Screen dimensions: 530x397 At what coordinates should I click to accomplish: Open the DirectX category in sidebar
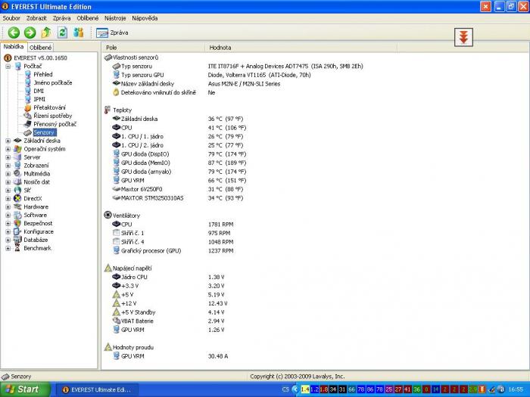click(x=33, y=198)
